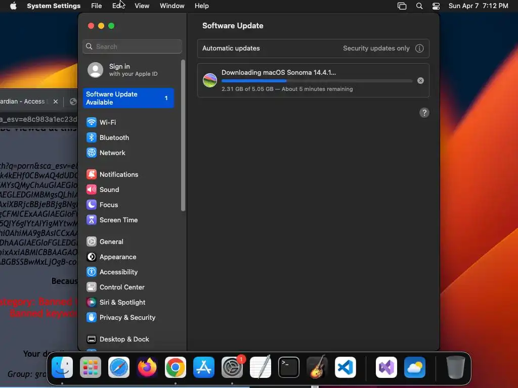This screenshot has height=388, width=518.
Task: Click Security updates only setting
Action: [376, 48]
